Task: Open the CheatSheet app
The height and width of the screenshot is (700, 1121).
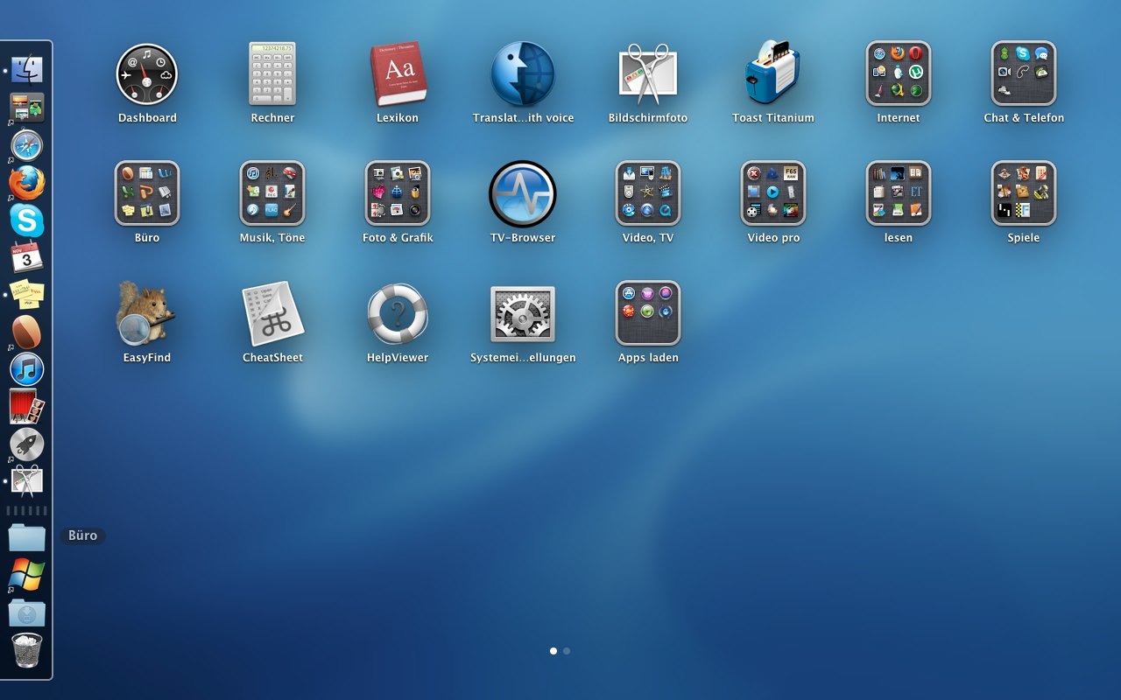Action: coord(272,313)
